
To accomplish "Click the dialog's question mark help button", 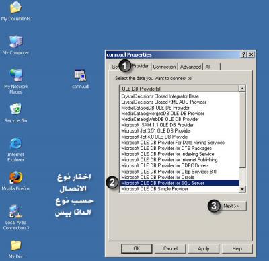I will coord(243,54).
